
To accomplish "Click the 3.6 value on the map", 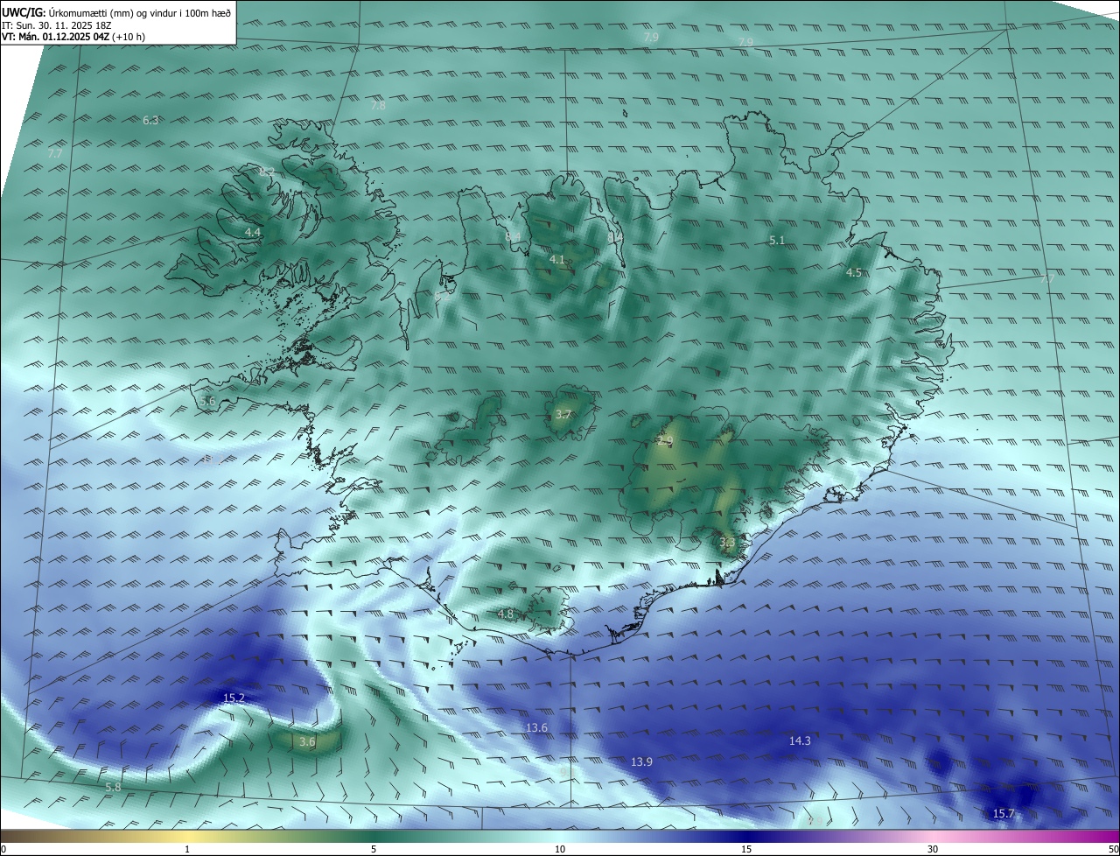I will (x=306, y=742).
